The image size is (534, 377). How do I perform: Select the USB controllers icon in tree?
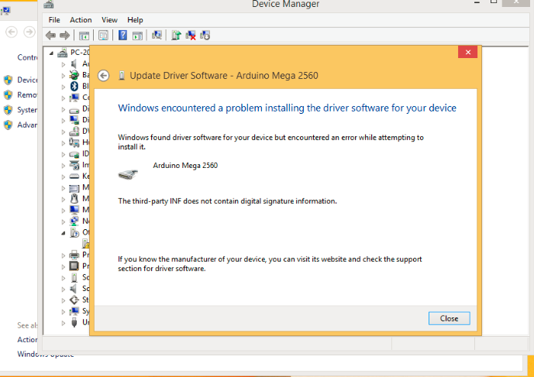click(74, 322)
